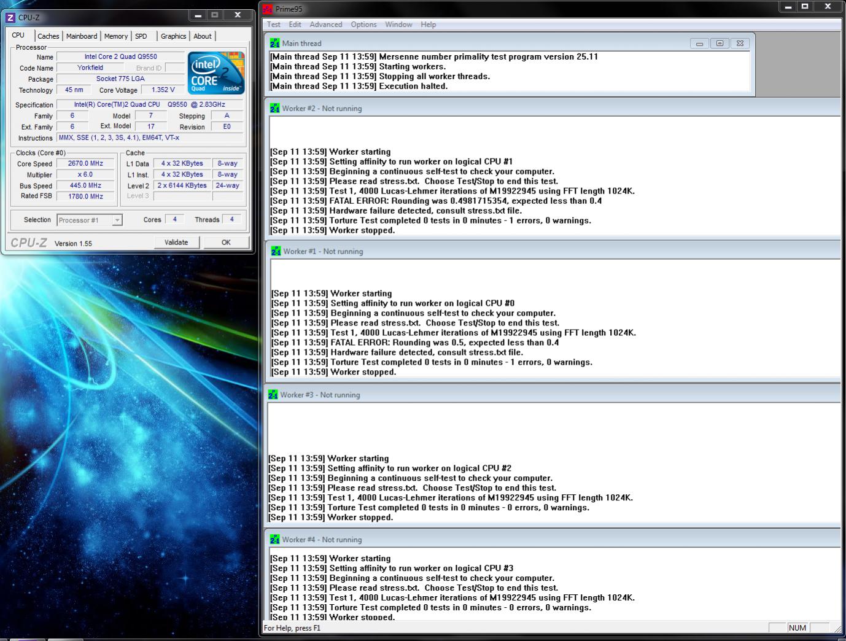This screenshot has width=846, height=641.
Task: Switch to the About tab
Action: coord(203,36)
